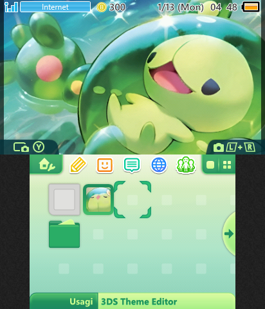Click the battery indicator

tap(251, 7)
